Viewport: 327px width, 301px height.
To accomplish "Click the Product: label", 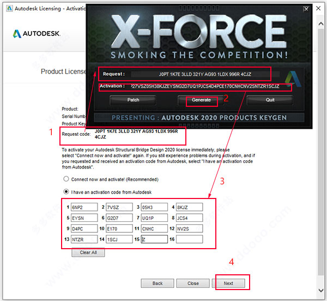I will click(70, 109).
